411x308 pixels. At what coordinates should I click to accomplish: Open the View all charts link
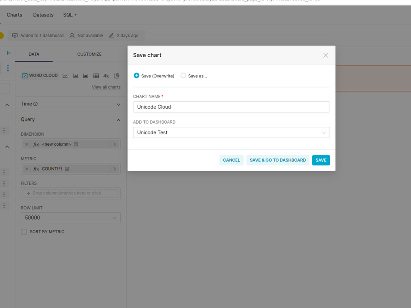106,87
